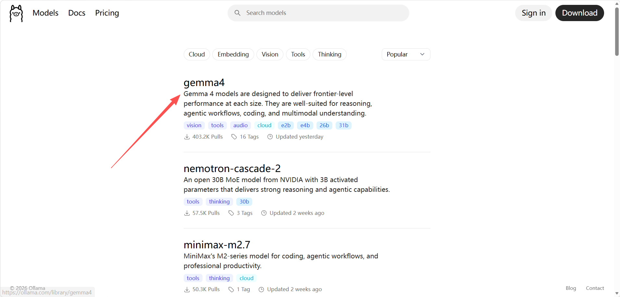Click download icon beside 57.5K Pulls
The image size is (620, 297).
point(187,213)
